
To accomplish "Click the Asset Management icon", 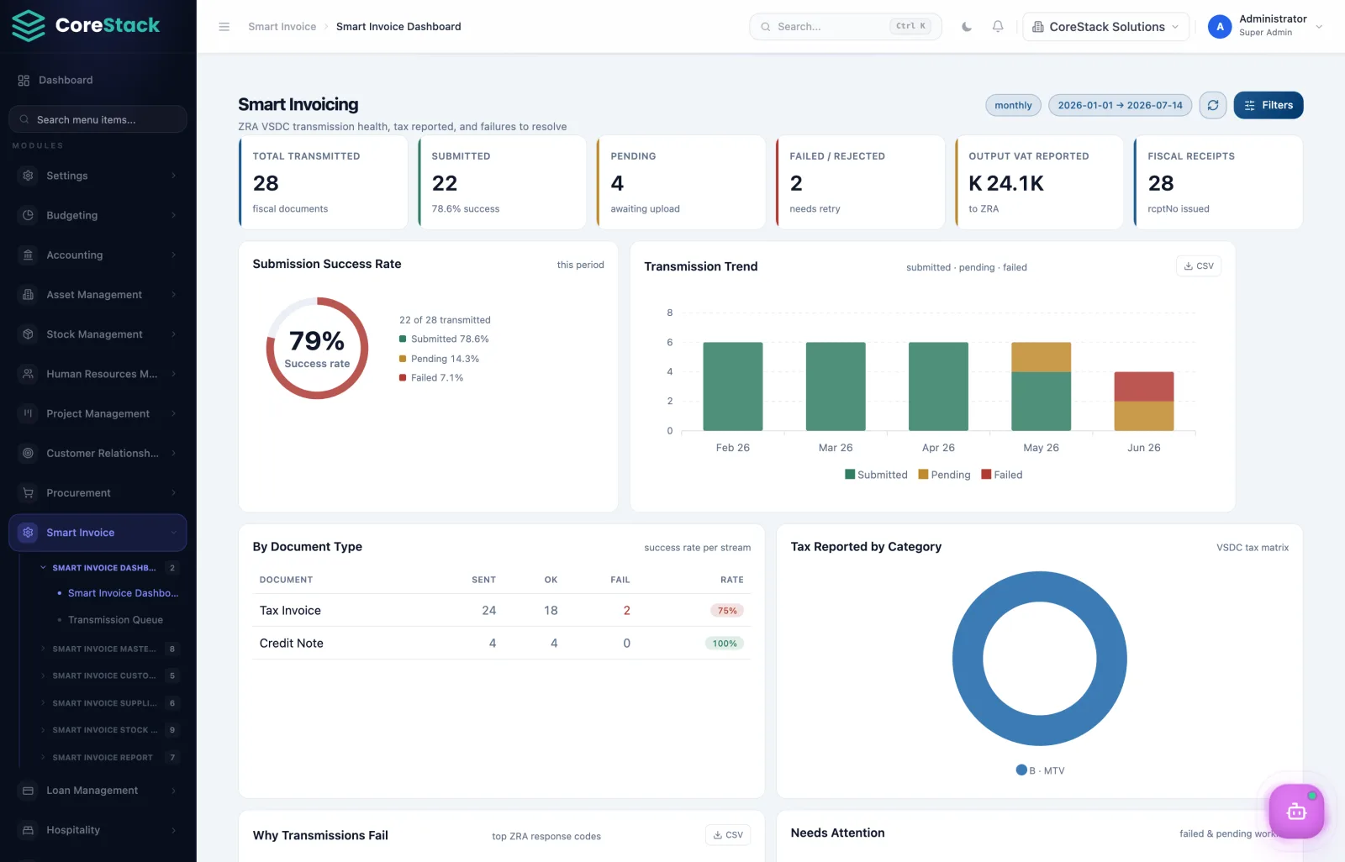I will click(29, 295).
